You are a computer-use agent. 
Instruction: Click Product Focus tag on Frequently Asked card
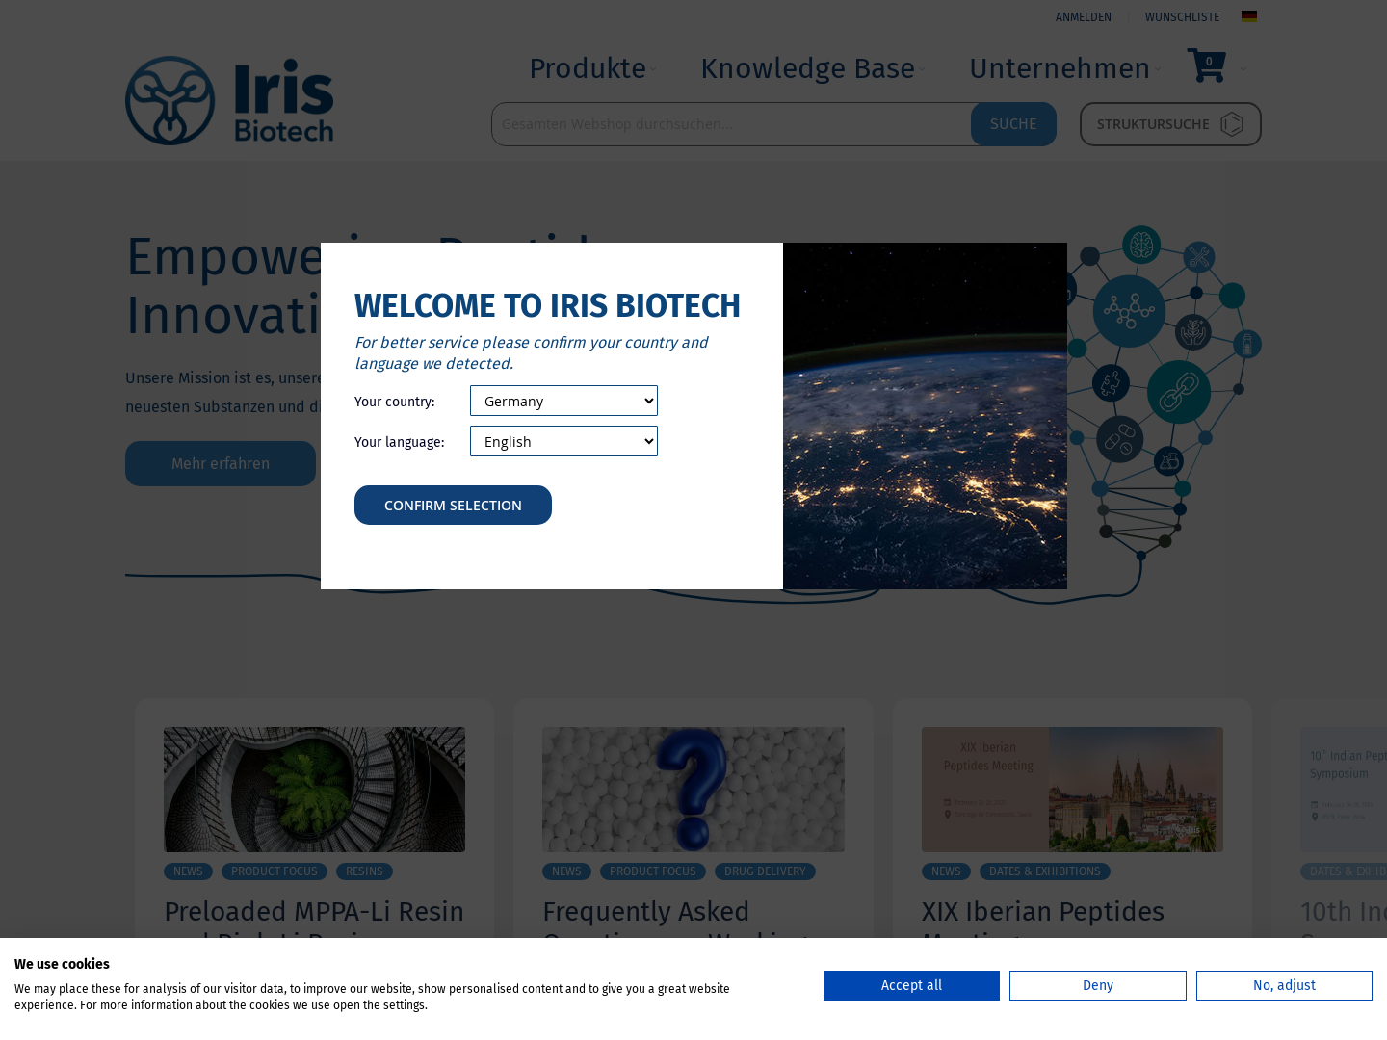[653, 871]
